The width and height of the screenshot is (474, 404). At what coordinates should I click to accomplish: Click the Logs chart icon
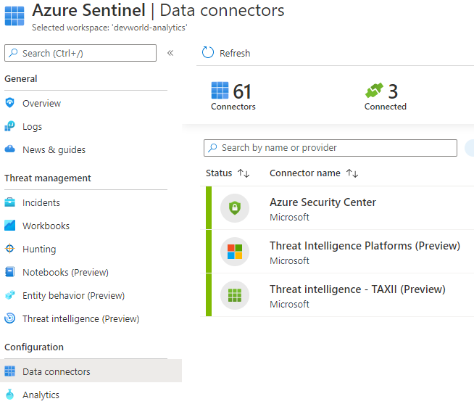(9, 126)
